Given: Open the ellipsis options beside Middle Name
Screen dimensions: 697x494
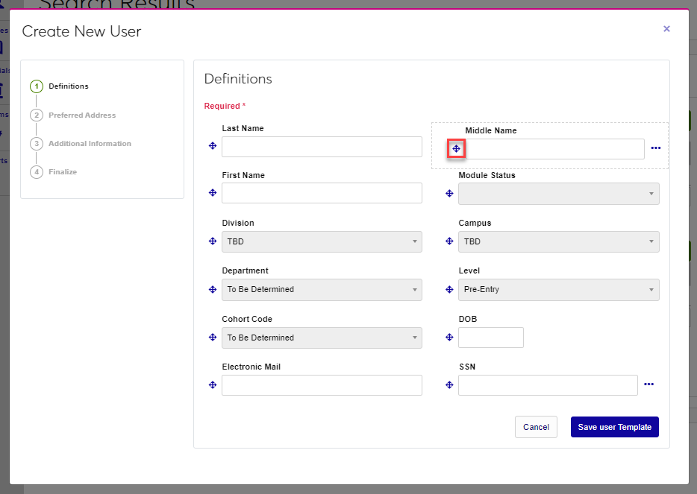Looking at the screenshot, I should click(656, 148).
